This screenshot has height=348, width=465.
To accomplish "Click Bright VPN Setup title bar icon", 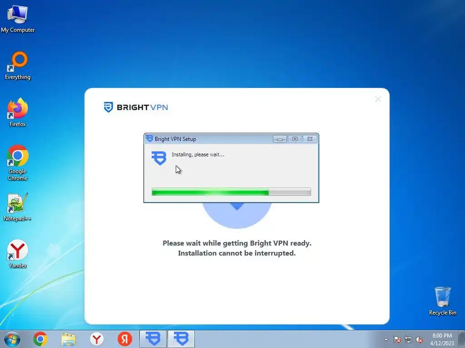I will coord(149,139).
